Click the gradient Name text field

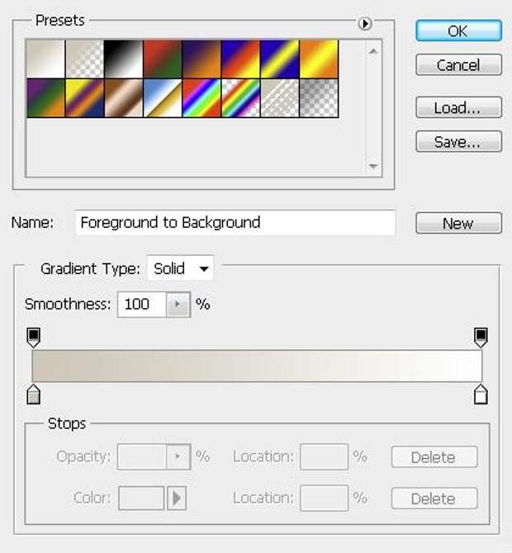pyautogui.click(x=235, y=223)
